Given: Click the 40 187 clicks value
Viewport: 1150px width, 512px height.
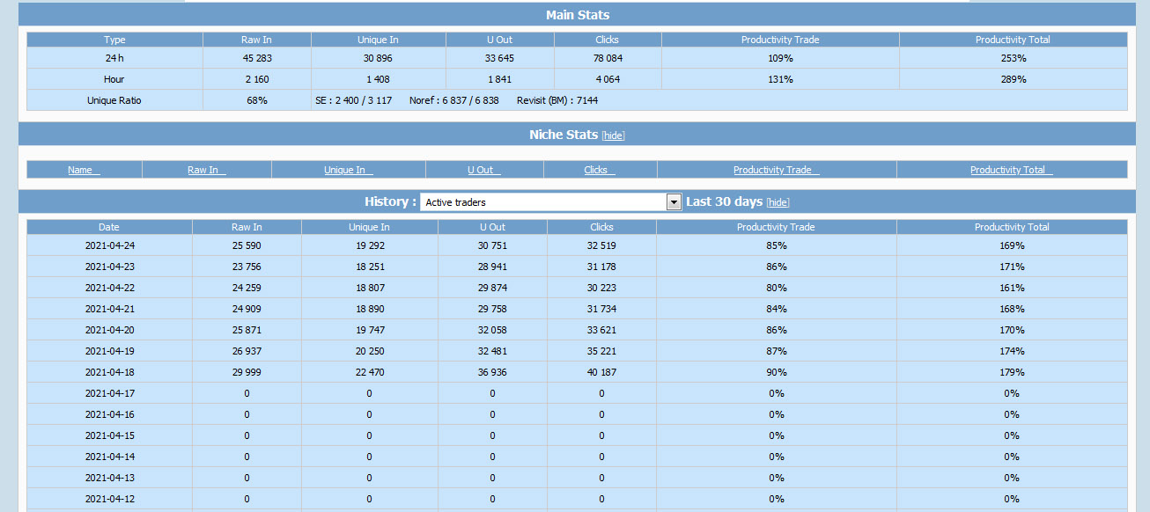Looking at the screenshot, I should click(x=601, y=372).
